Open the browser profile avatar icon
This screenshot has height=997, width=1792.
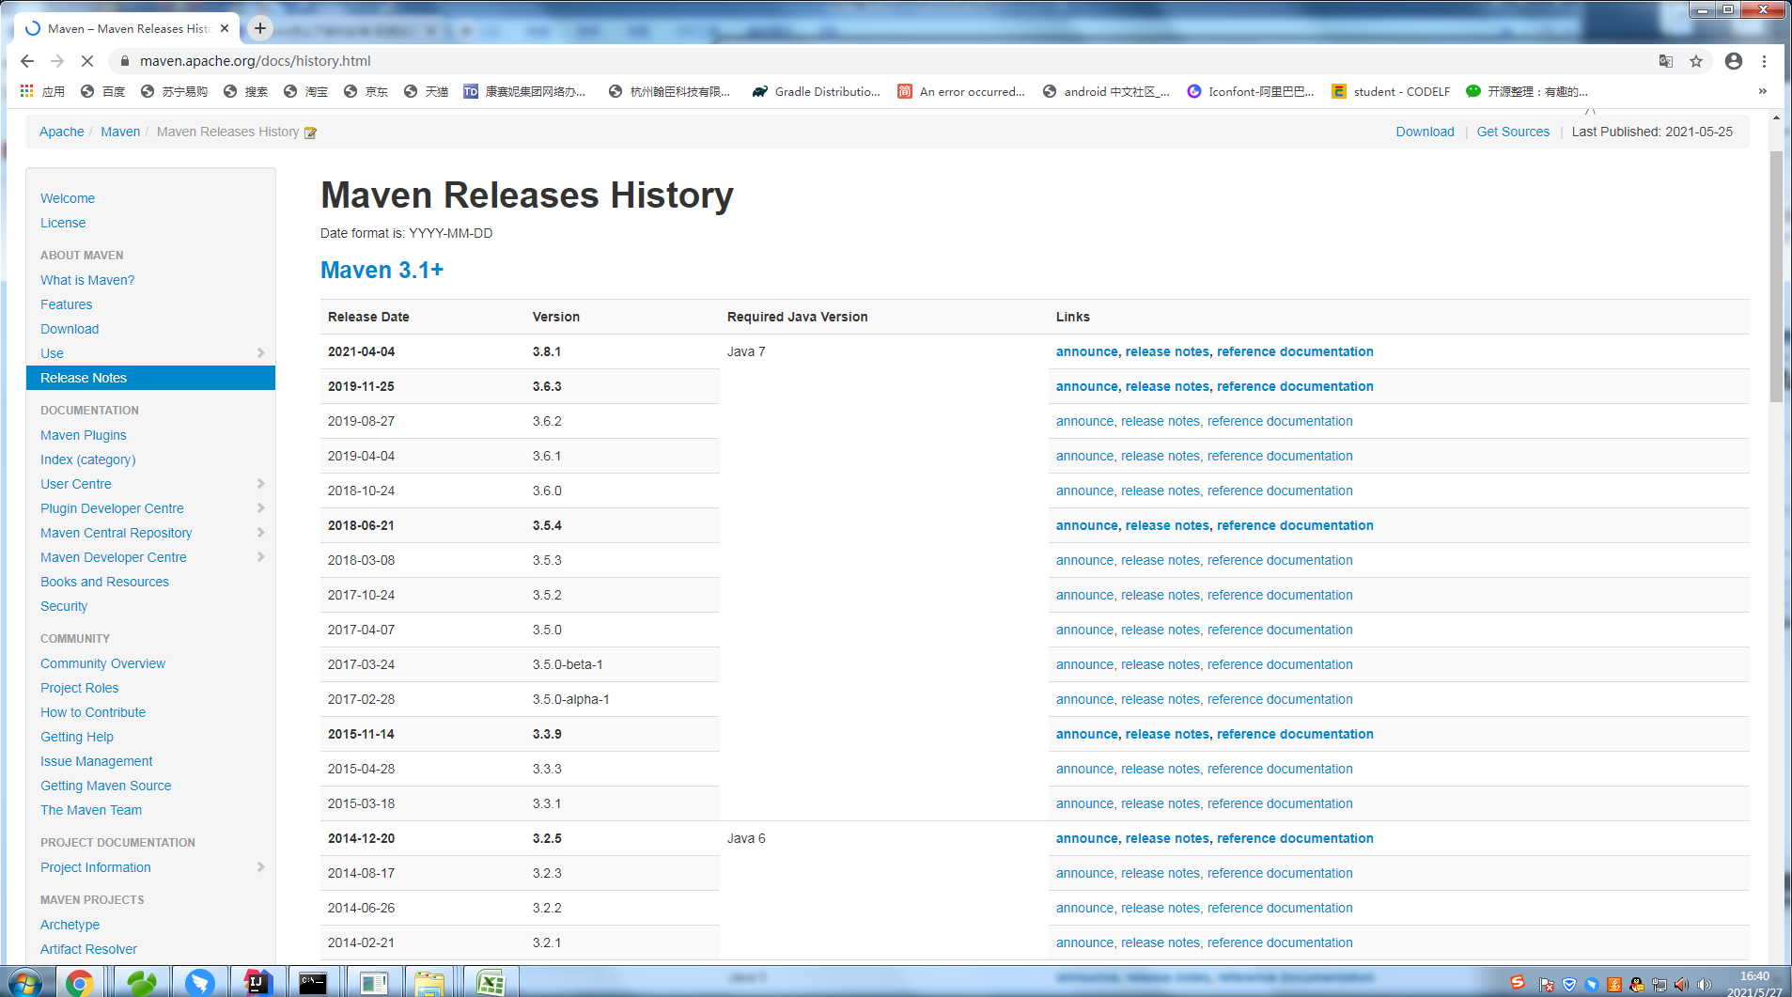[1733, 60]
